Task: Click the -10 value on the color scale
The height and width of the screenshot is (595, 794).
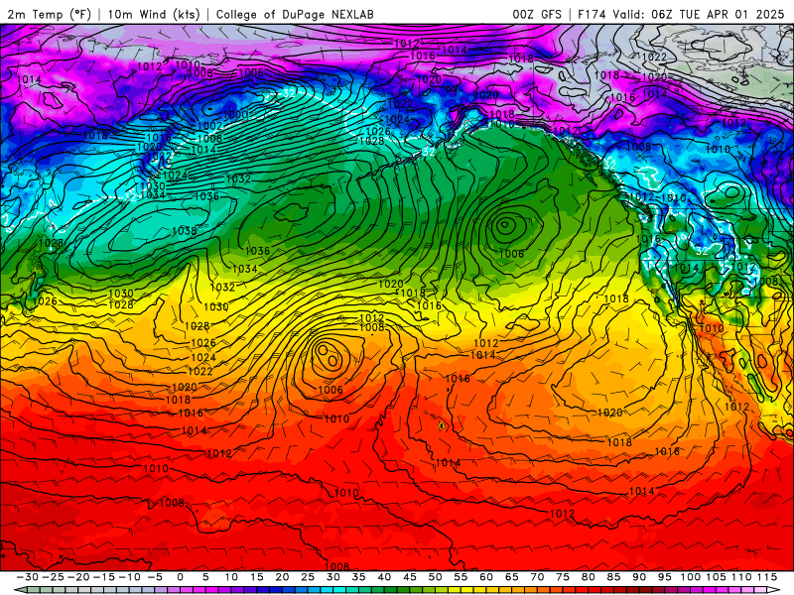Action: click(129, 577)
